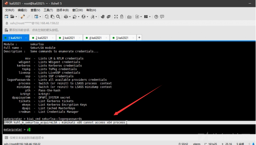This screenshot has width=256, height=145.
Task: Click the kiwi_cmd sekurlsa::logonpasswords command line
Action: [54, 119]
